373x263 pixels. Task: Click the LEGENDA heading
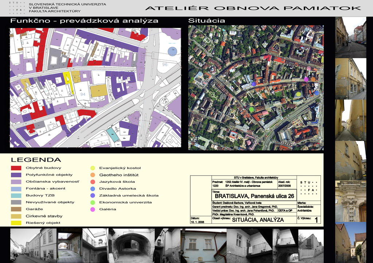(x=36, y=160)
